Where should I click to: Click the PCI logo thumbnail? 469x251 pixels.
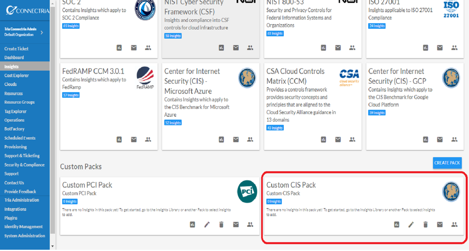point(247,192)
